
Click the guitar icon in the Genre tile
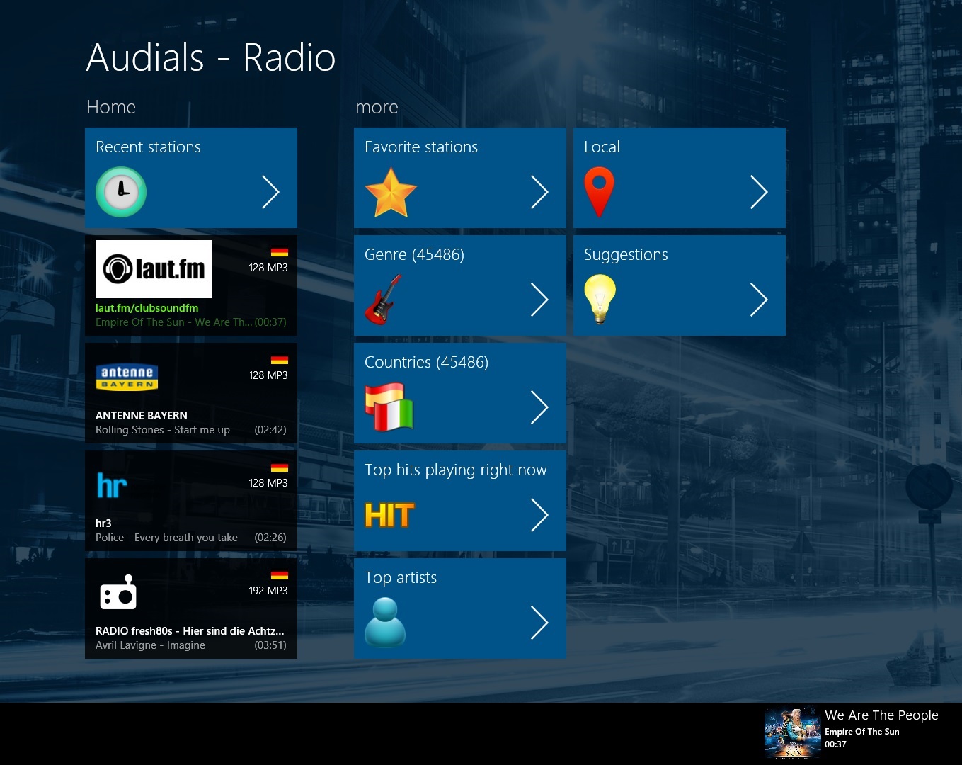click(382, 299)
